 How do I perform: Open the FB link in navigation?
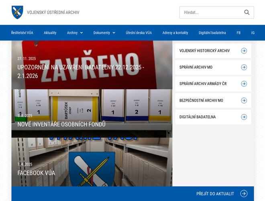238,33
